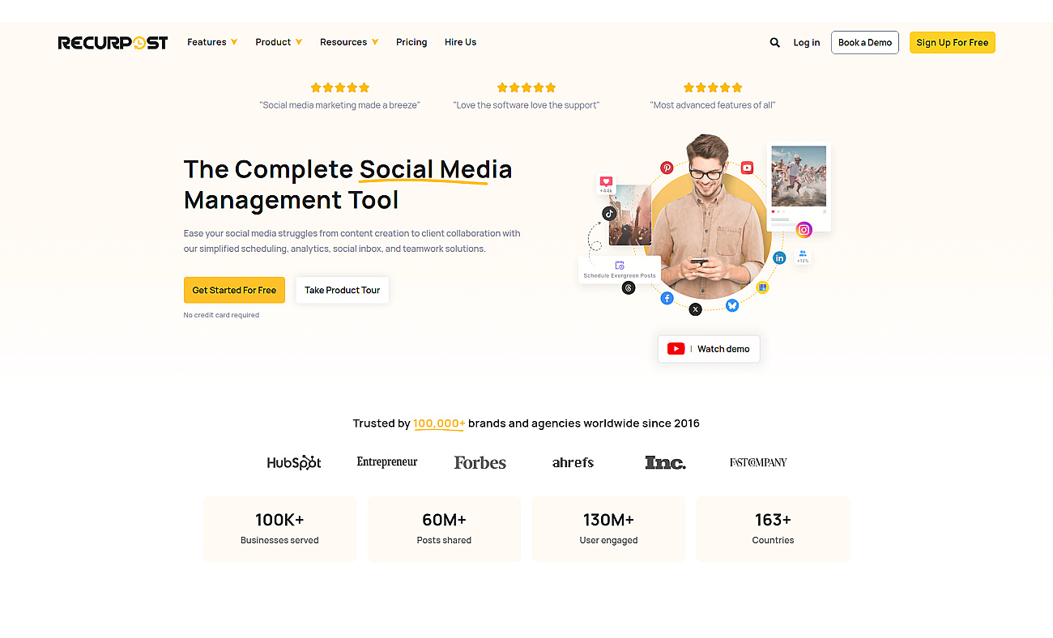Open the Pricing page
The height and width of the screenshot is (638, 1053).
pos(411,42)
